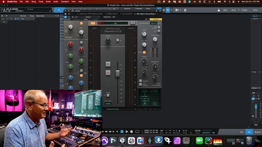The image size is (262, 147).
Task: Click the grey button right of track name display
Action: pyautogui.click(x=133, y=23)
